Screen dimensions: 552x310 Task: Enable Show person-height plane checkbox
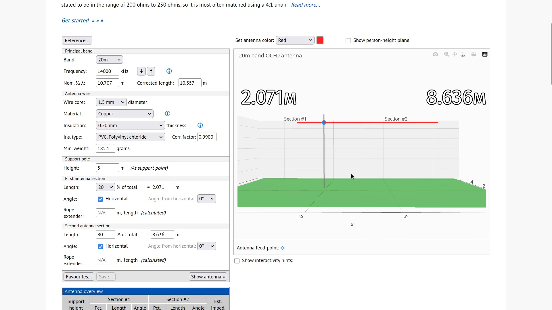(x=348, y=41)
